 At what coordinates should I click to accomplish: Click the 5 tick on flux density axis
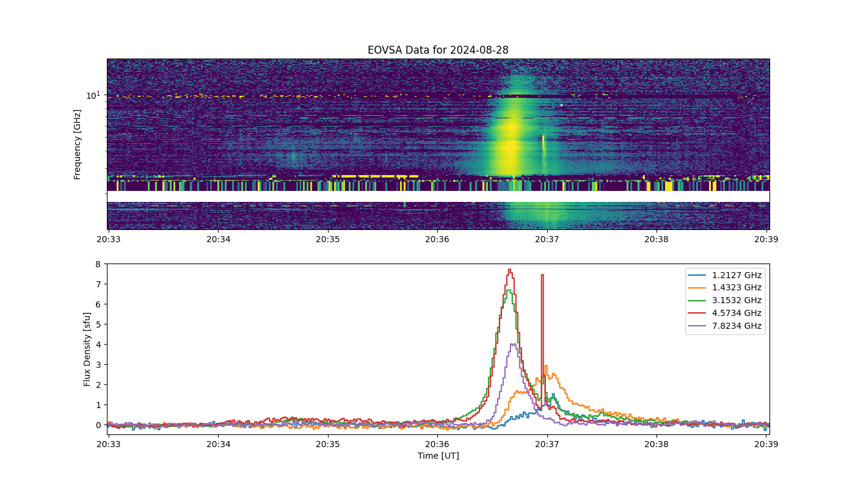pos(98,325)
